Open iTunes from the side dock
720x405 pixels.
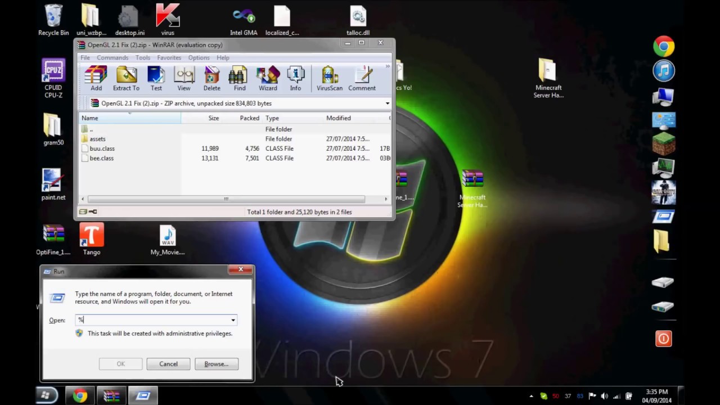click(664, 71)
